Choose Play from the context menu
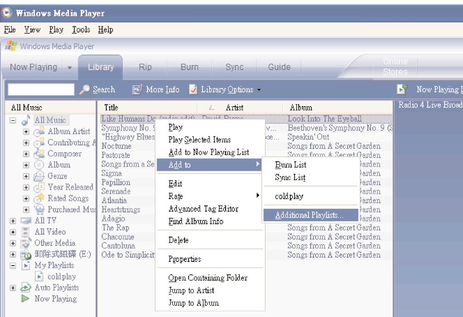The width and height of the screenshot is (463, 317). tap(210, 127)
